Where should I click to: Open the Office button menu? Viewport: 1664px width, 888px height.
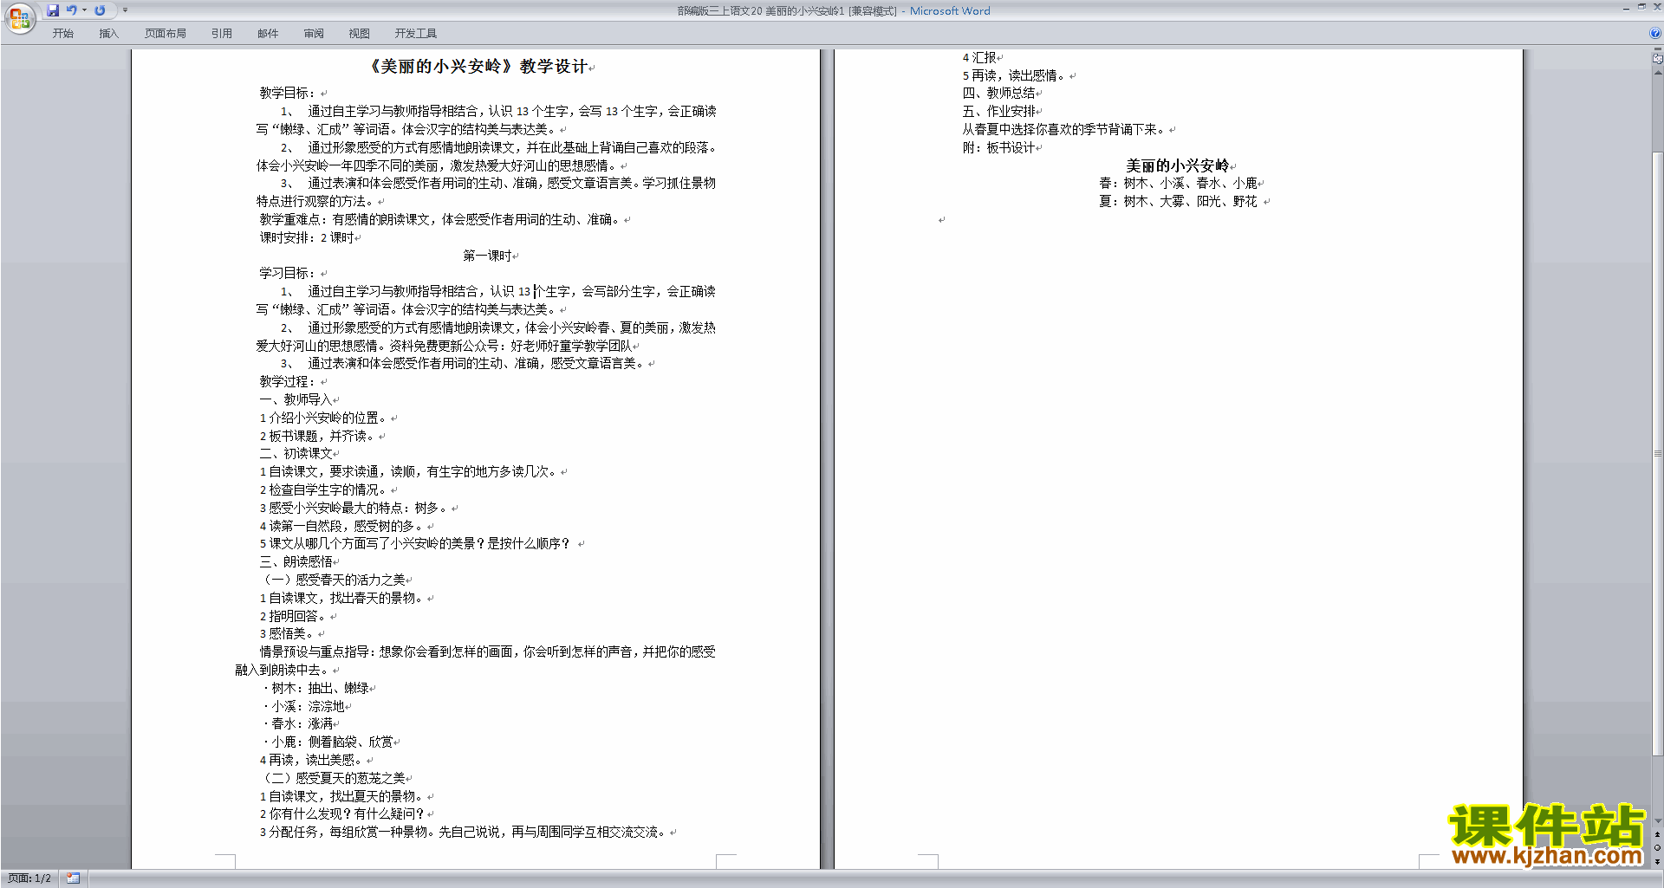19,17
